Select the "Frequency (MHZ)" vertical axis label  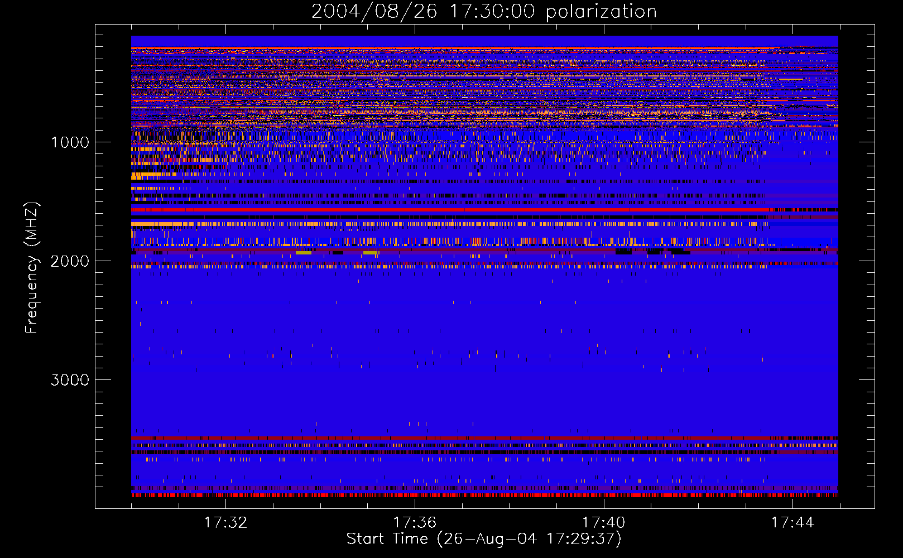(32, 268)
